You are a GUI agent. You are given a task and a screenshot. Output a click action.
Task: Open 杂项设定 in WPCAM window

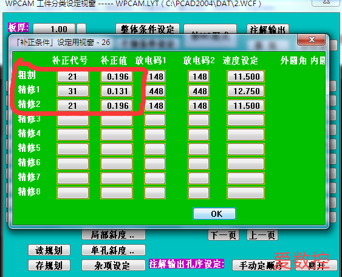[x=114, y=265]
